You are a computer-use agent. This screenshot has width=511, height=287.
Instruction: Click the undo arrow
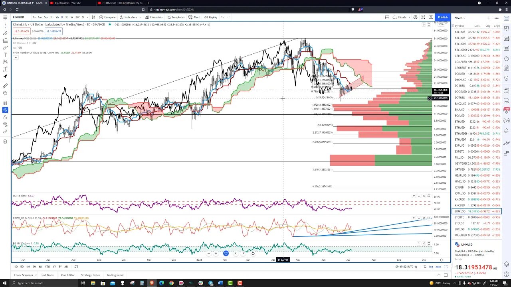tap(223, 17)
